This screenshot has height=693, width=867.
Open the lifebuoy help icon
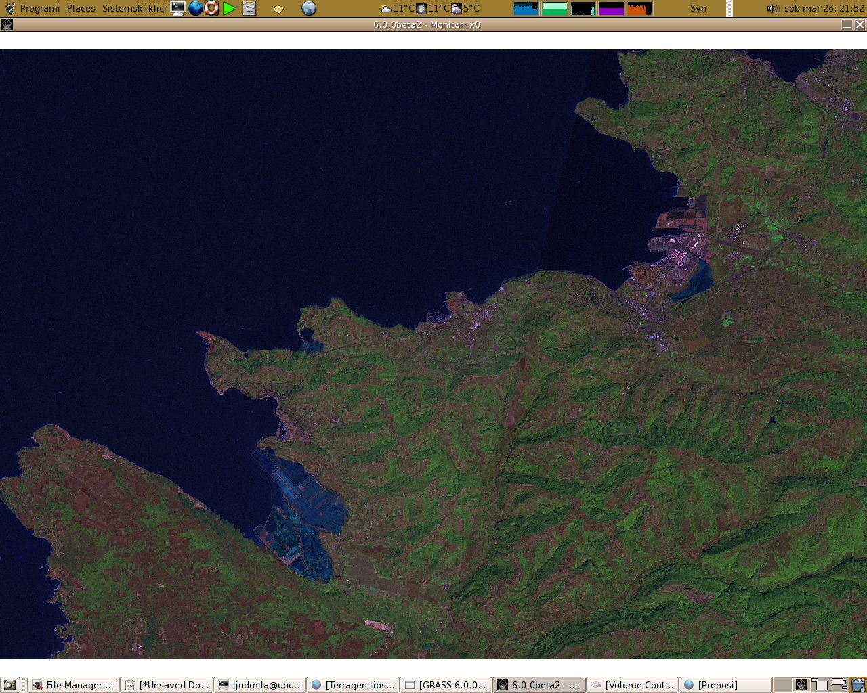[x=212, y=8]
